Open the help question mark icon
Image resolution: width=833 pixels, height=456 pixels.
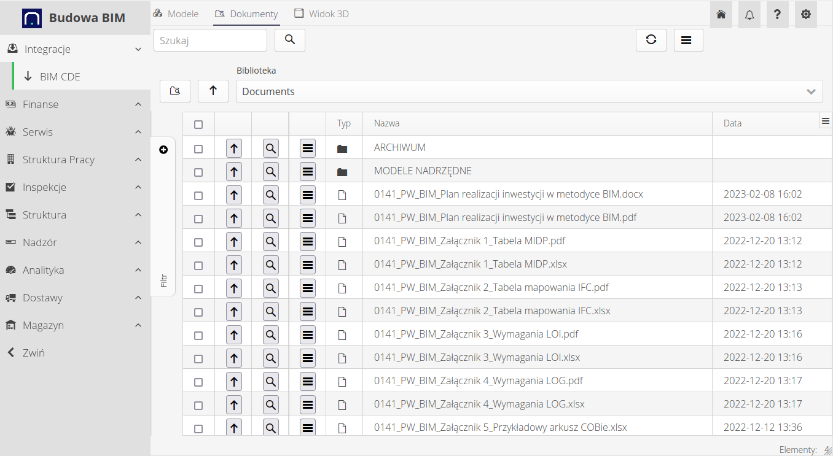point(778,15)
